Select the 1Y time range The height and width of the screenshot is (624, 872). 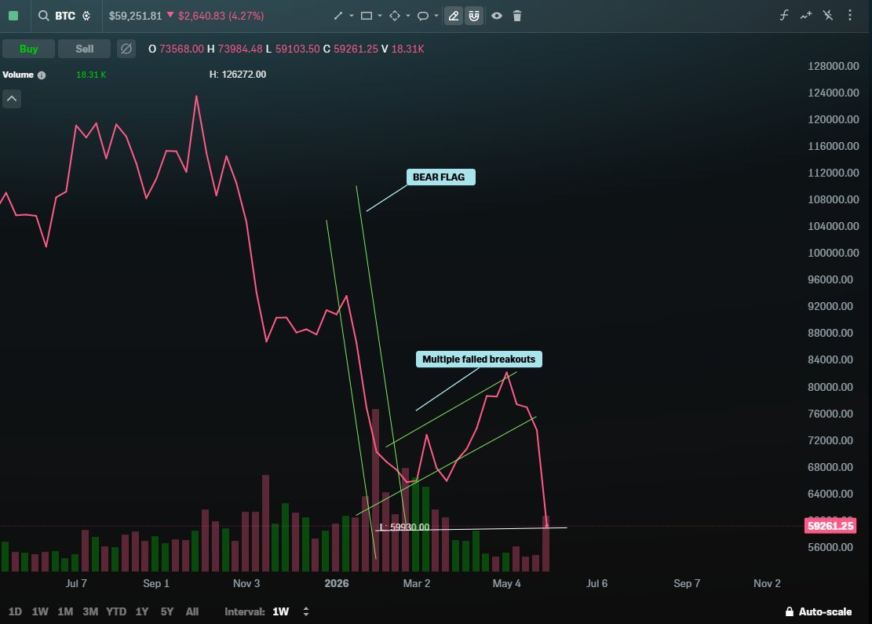pos(142,611)
